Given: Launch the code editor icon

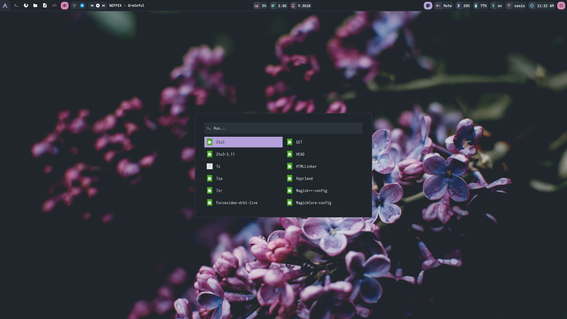Looking at the screenshot, I should (x=54, y=6).
